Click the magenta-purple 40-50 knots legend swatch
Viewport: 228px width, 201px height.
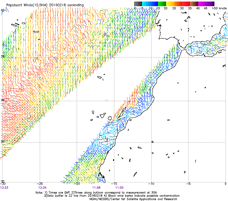[x=206, y=4]
